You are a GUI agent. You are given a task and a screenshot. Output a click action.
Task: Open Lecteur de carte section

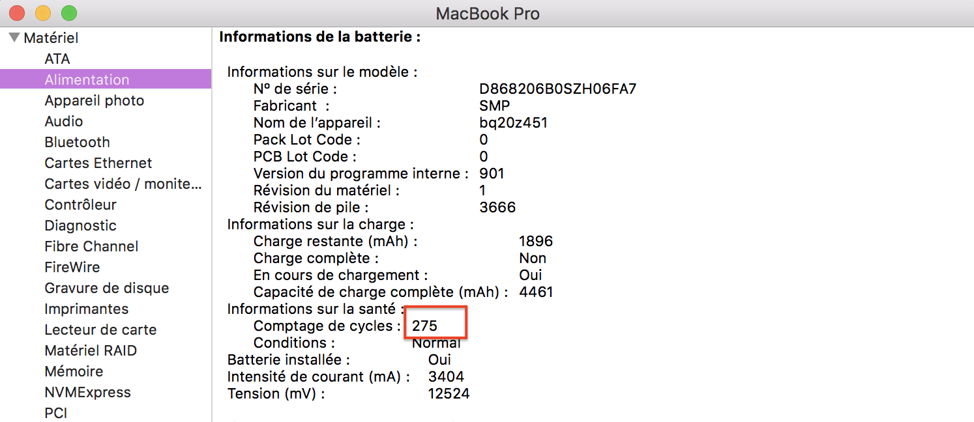point(100,330)
